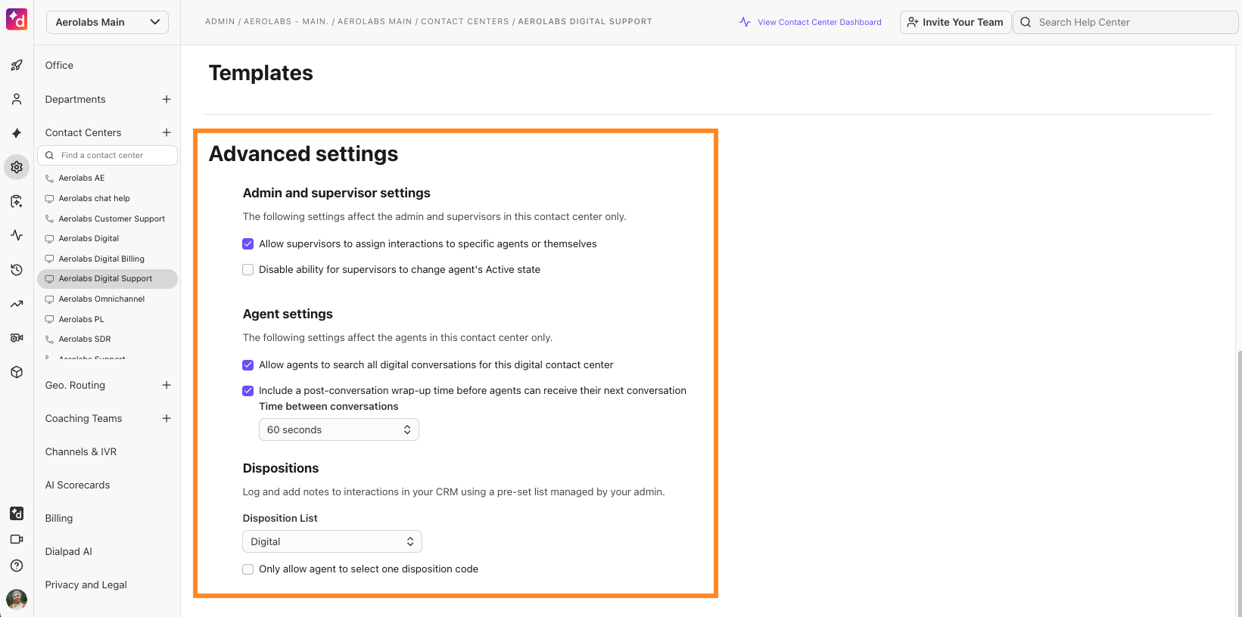Open Dialpad AI menu item
This screenshot has width=1242, height=617.
(x=68, y=551)
